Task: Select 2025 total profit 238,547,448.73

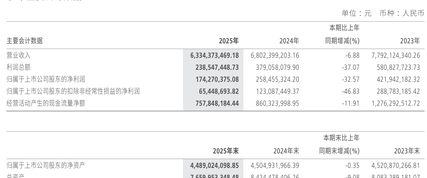Action: tap(217, 67)
